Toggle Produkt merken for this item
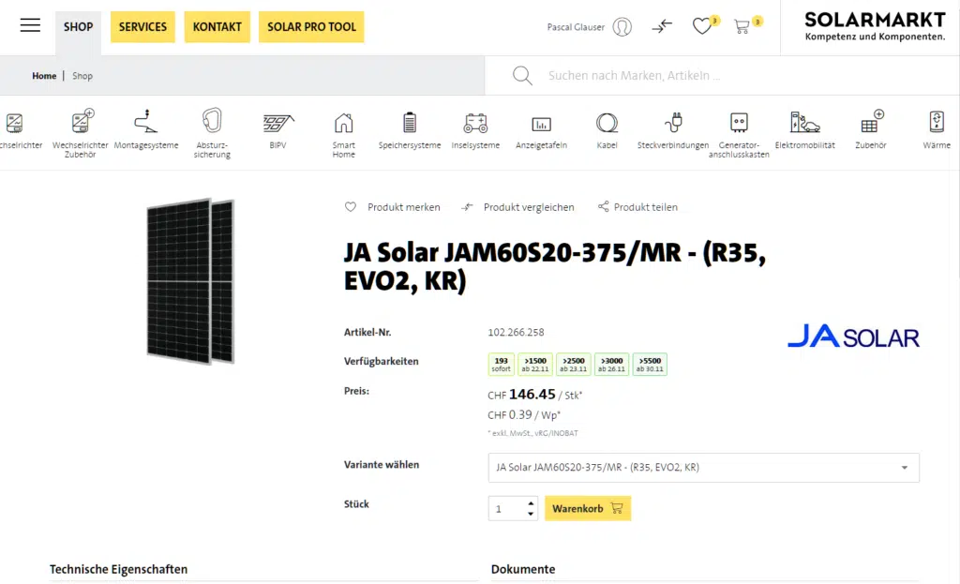960x584 pixels. coord(392,207)
